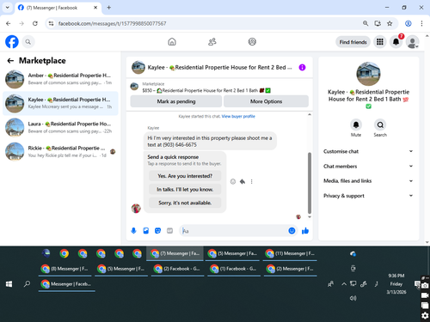Viewport: 430px width, 322px height.
Task: Click the Find friends button
Action: point(353,42)
